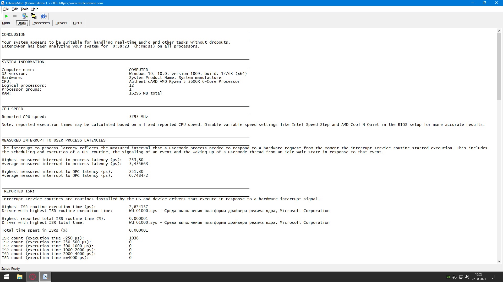Click the SYSTEM INFORMATION heading

[x=23, y=62]
